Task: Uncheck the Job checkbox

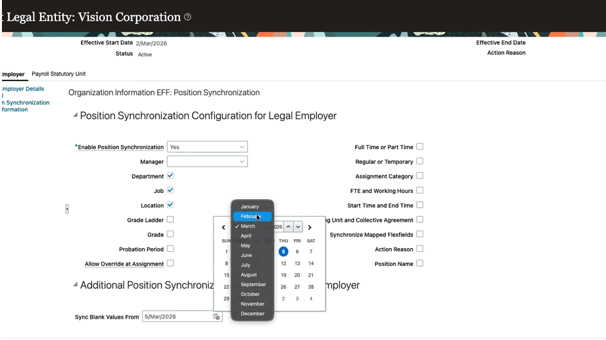Action: point(170,190)
